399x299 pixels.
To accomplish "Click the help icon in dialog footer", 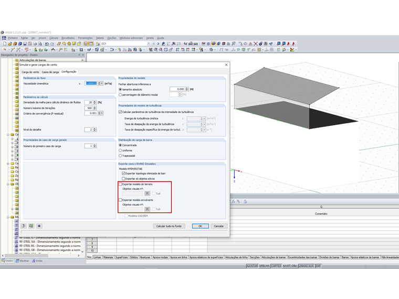I will coord(24,226).
